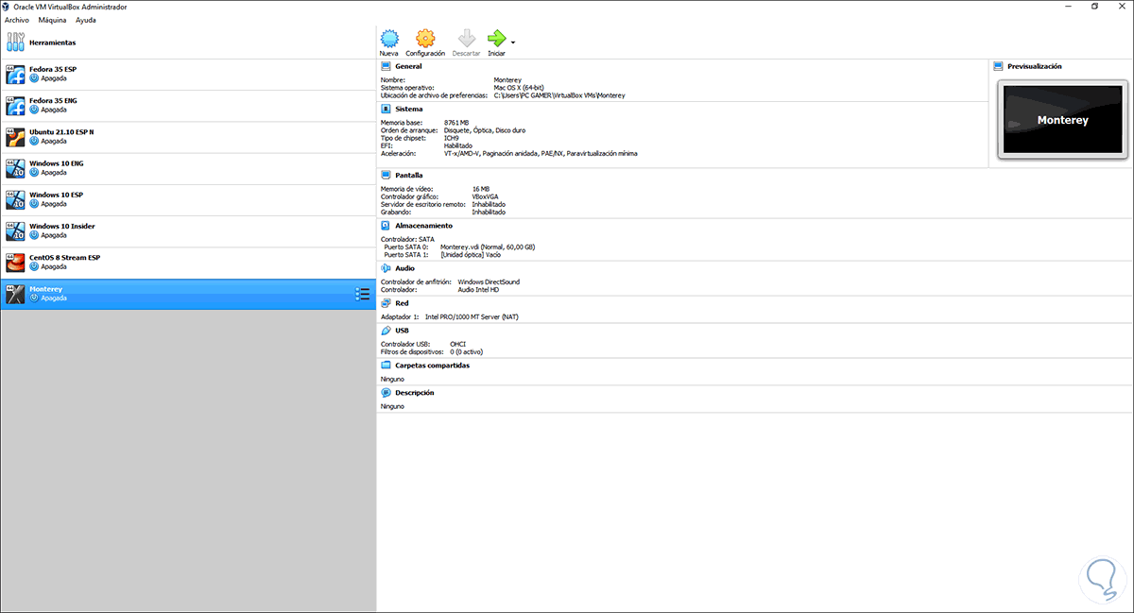Image resolution: width=1134 pixels, height=613 pixels.
Task: Click the OHCI USB controller value
Action: (x=458, y=344)
